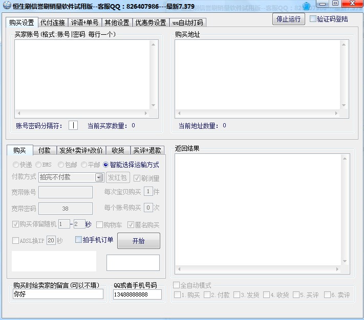The width and height of the screenshot is (364, 320).
Task: Switch to the 代付连接 tab
Action: [x=53, y=22]
